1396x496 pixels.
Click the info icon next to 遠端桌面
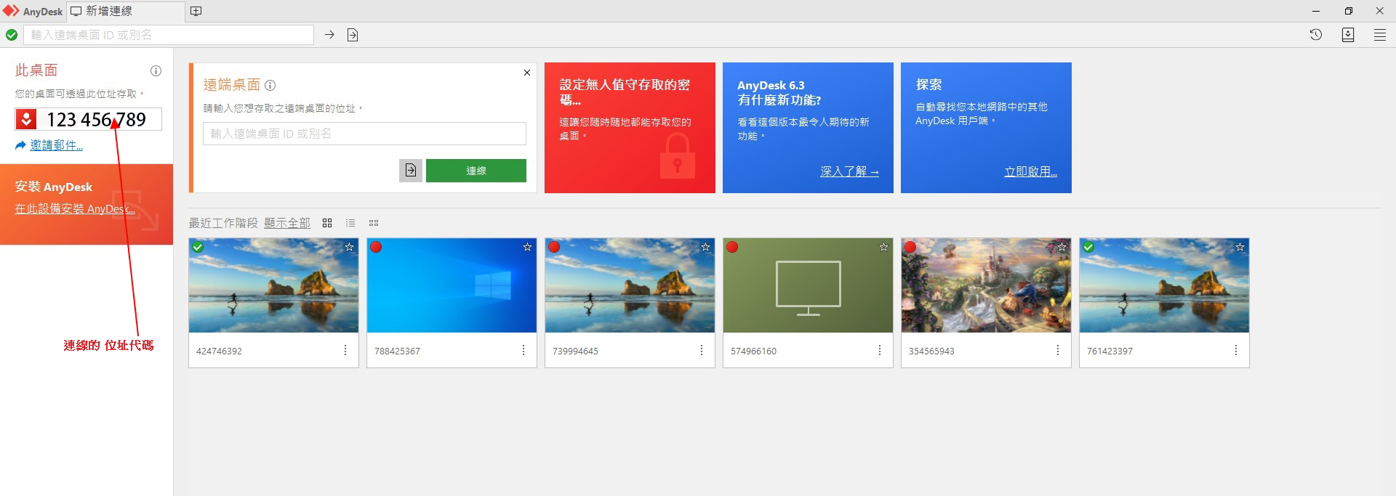270,85
